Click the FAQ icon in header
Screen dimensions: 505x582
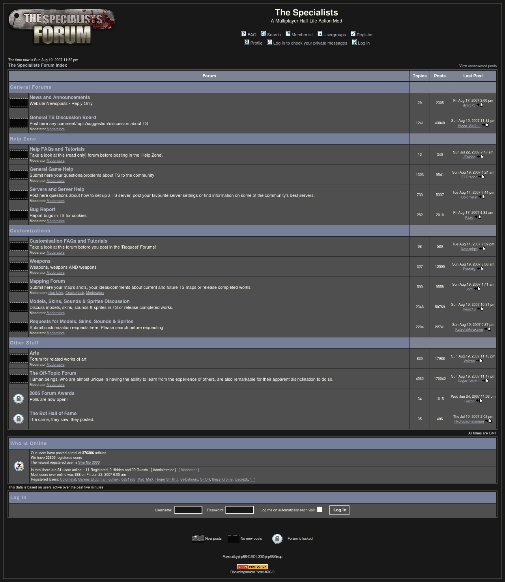[244, 34]
